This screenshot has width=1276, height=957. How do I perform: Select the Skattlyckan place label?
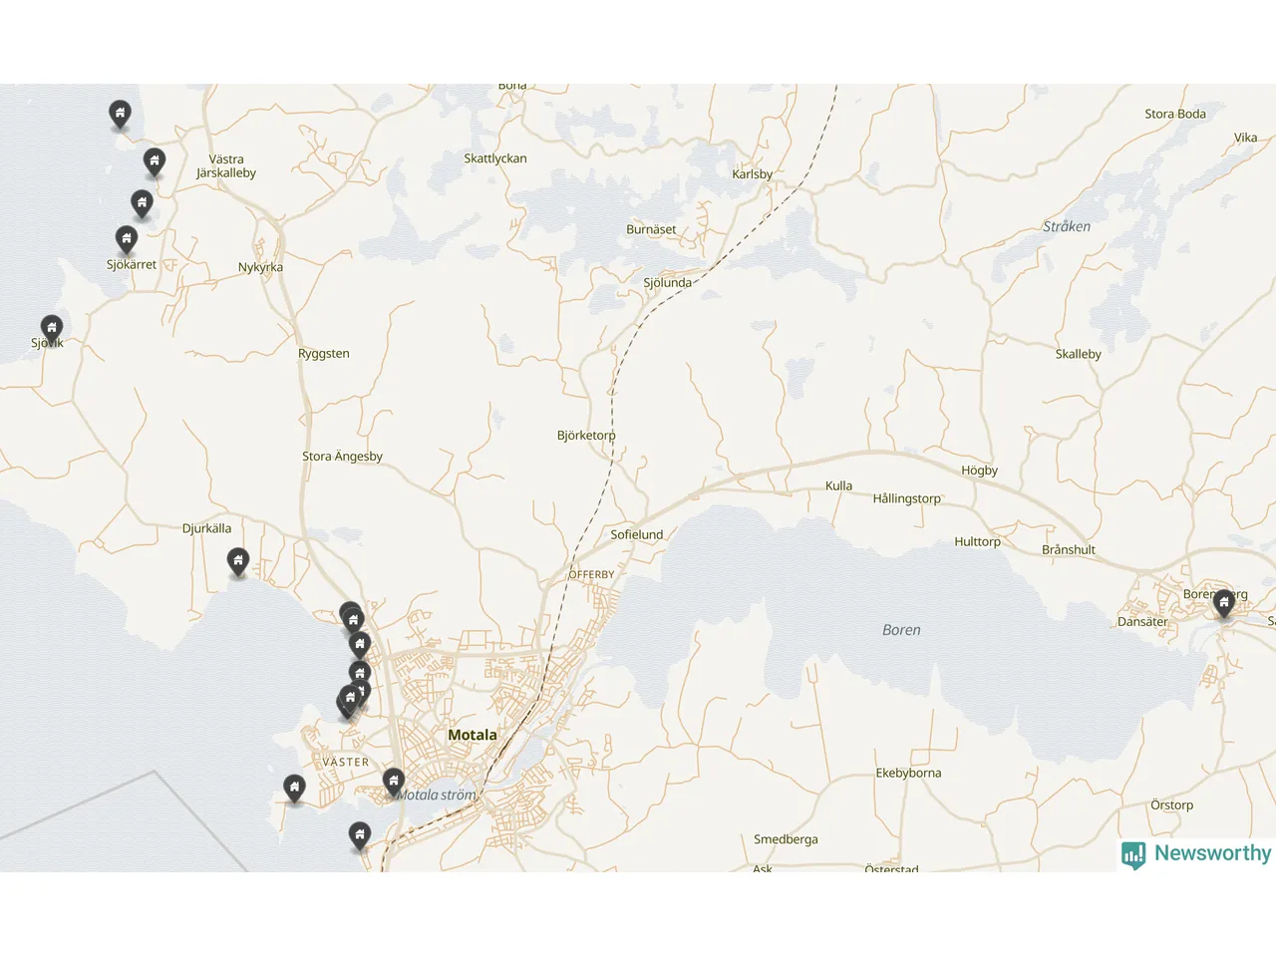495,159
